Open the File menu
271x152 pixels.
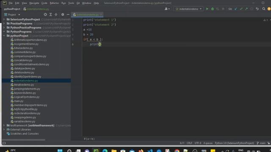pos(11,3)
